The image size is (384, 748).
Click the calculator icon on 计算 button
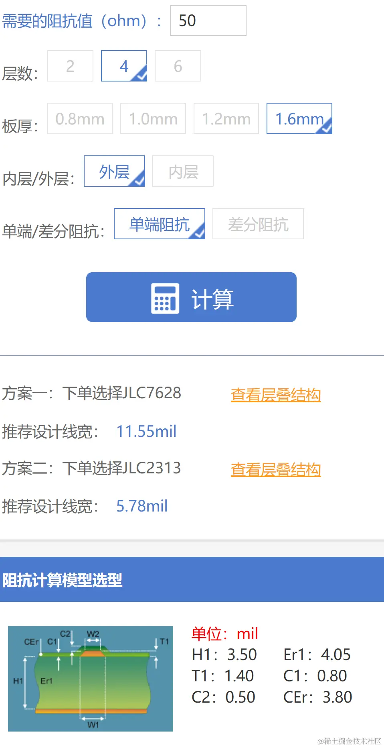[x=165, y=298]
